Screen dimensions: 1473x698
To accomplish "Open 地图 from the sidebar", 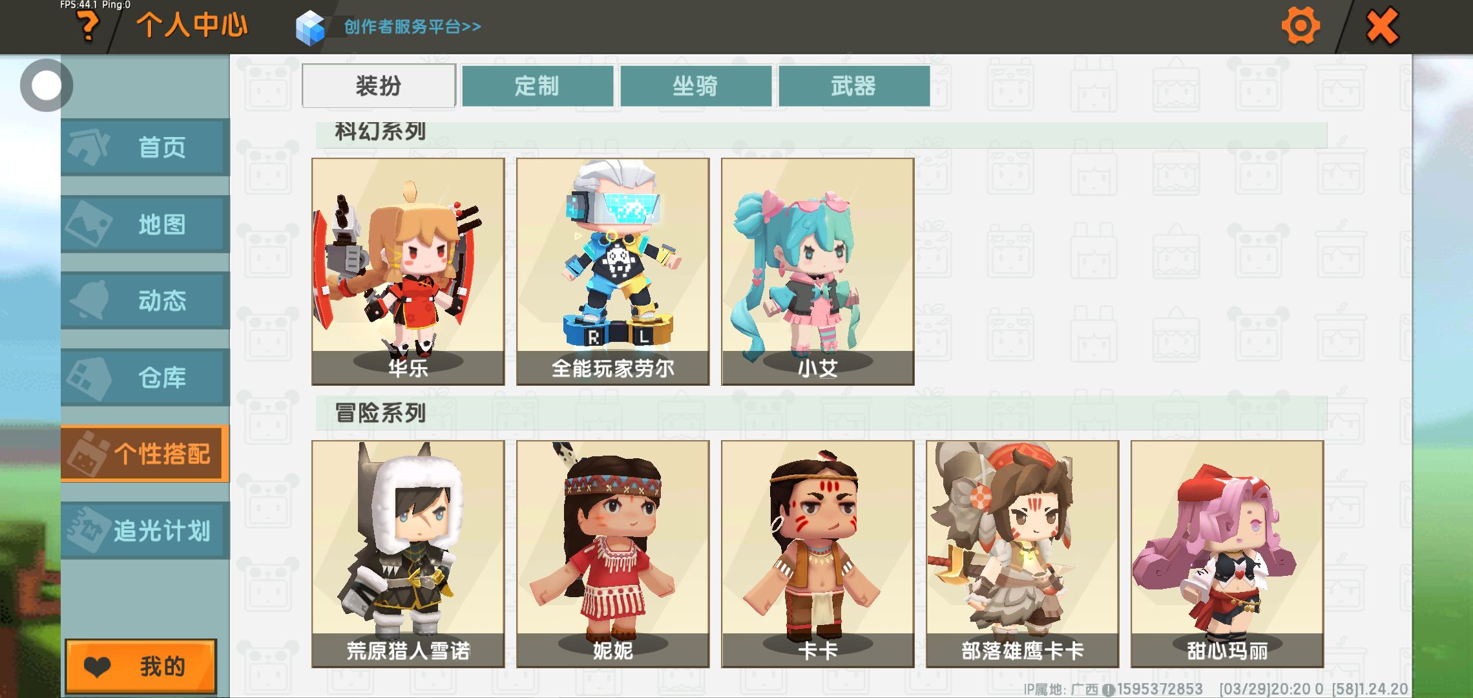I will (145, 224).
